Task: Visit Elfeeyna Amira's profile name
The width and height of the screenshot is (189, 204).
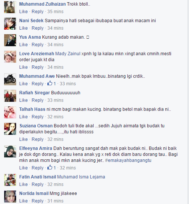Action: tap(36, 148)
